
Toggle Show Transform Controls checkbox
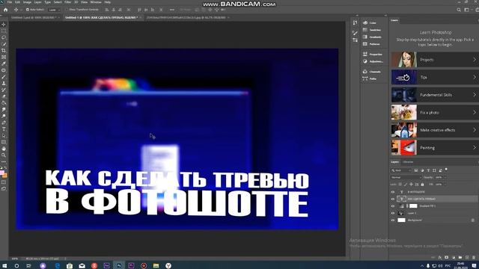point(67,10)
